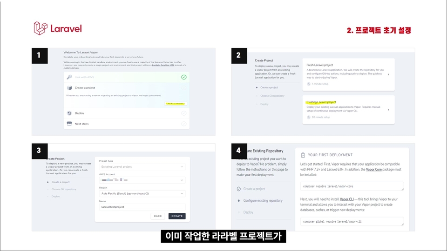Click the clipboard icon beside Your First Deployment
447x251 pixels.
click(303, 155)
